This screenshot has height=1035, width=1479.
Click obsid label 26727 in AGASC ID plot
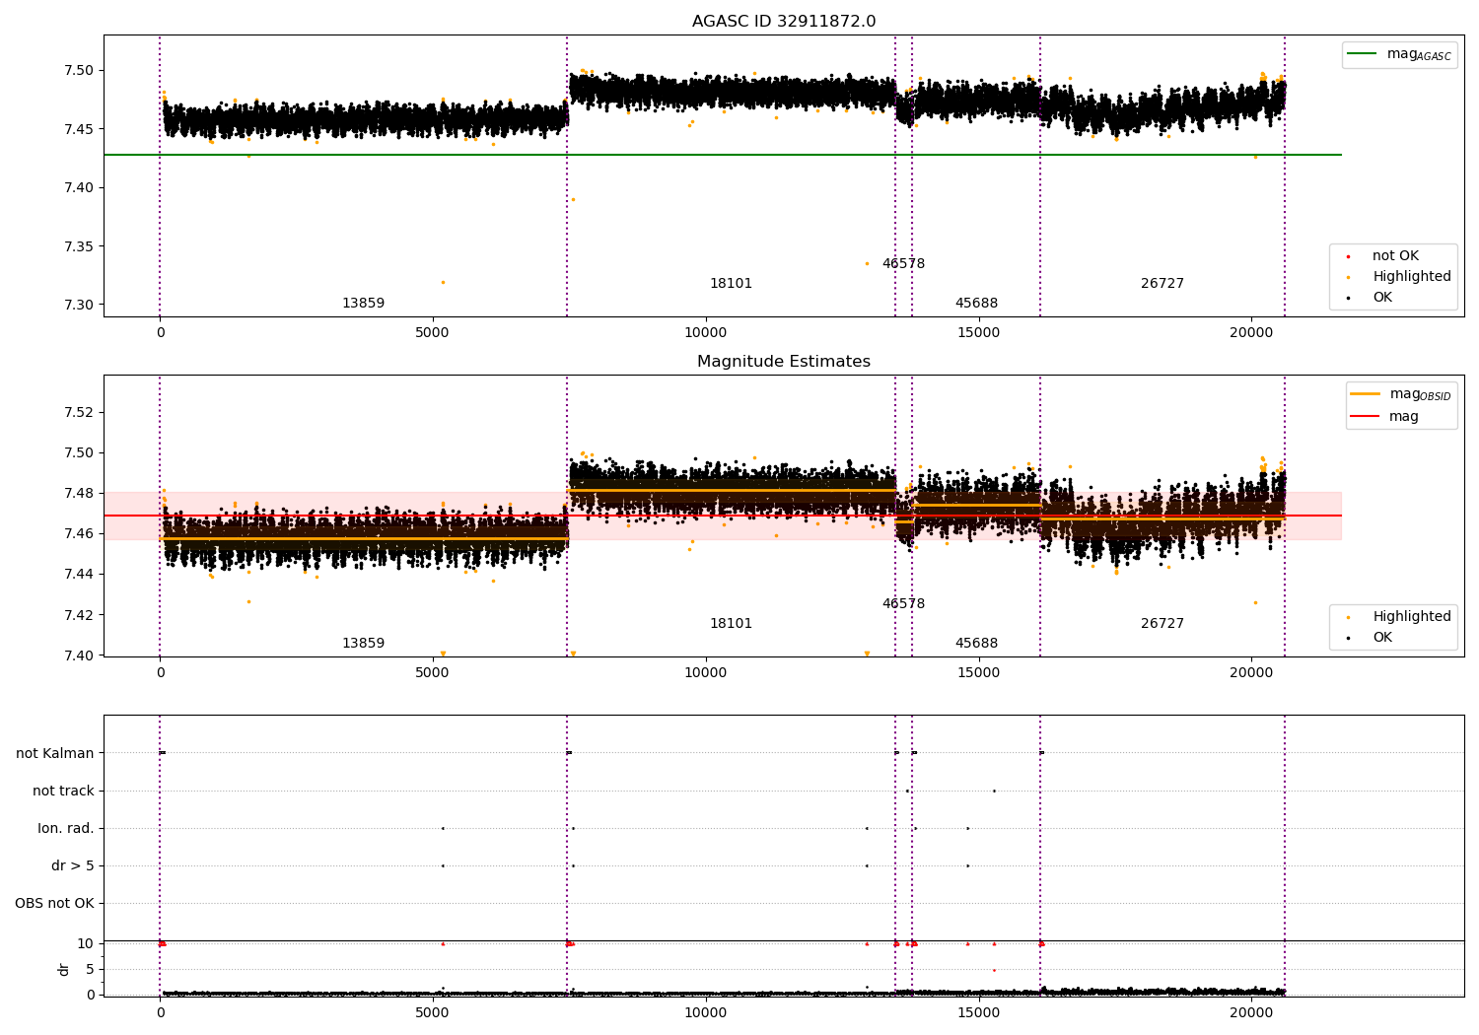pyautogui.click(x=1162, y=284)
